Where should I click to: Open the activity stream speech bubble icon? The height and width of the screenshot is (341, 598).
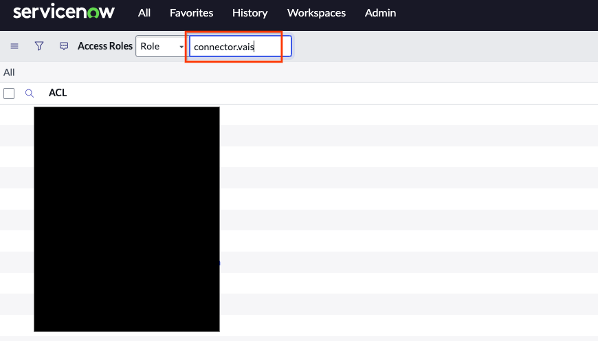[64, 46]
